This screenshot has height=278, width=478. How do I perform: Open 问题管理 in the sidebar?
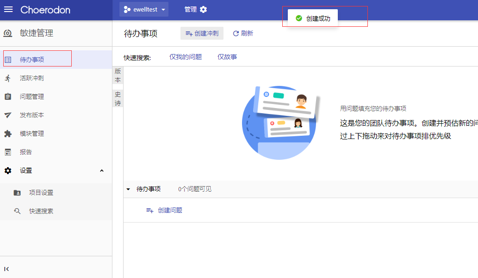pyautogui.click(x=56, y=97)
